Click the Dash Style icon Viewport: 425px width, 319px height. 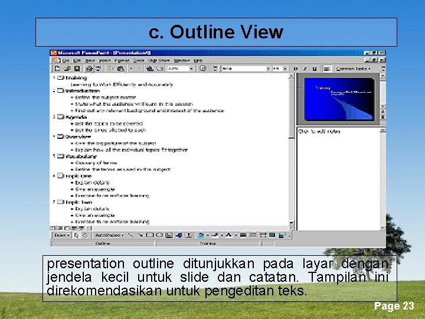[253, 235]
